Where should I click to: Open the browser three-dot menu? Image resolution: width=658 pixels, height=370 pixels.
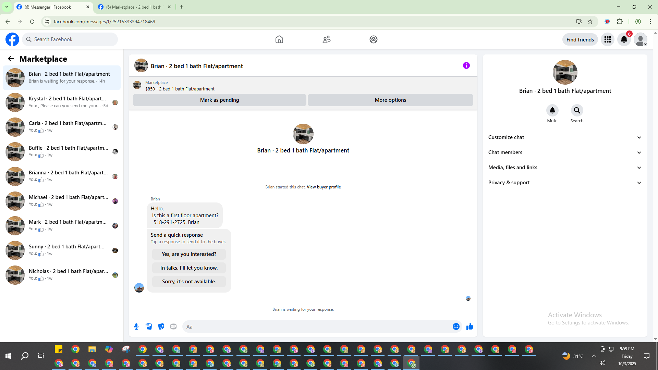coord(650,22)
